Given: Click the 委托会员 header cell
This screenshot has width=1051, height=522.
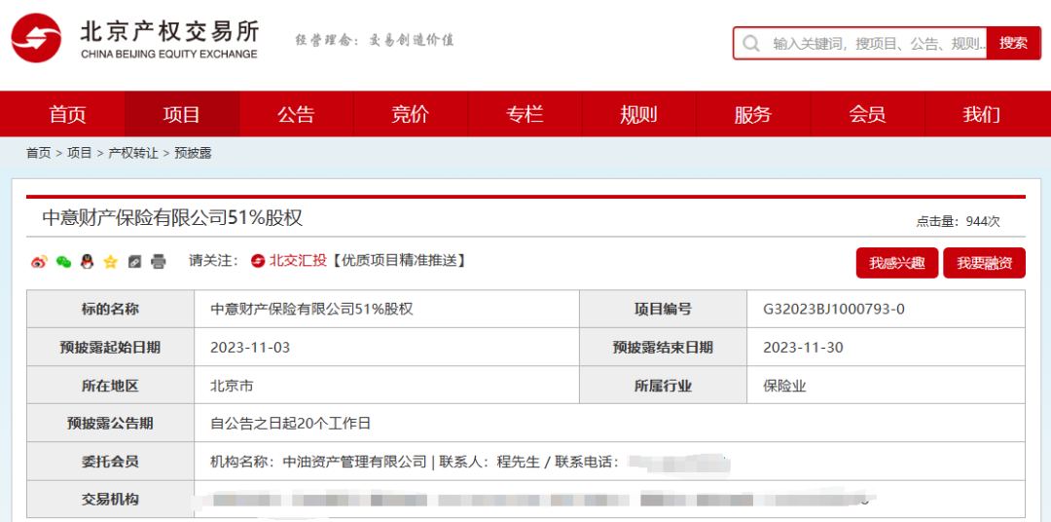Looking at the screenshot, I should coord(111,462).
